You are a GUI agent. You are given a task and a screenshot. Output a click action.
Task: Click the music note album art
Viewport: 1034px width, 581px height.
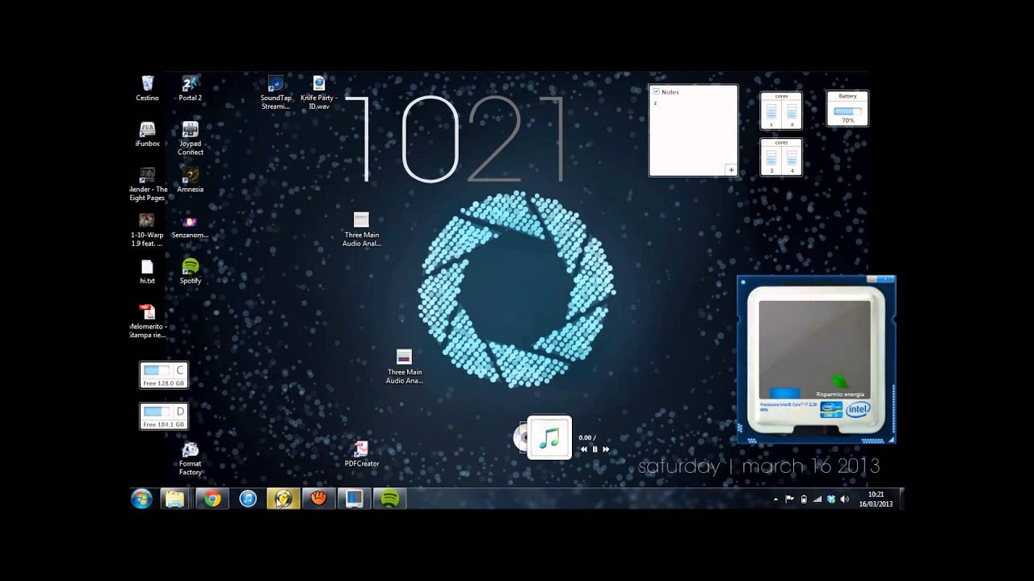(x=549, y=438)
